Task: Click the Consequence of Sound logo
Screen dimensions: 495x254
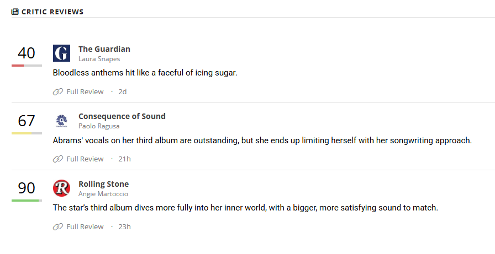Action: [x=61, y=121]
